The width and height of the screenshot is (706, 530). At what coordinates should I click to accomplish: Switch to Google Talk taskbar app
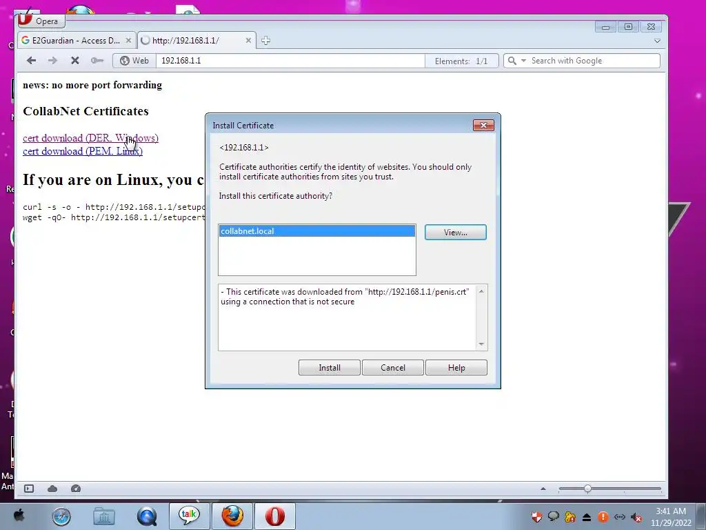[x=189, y=516]
